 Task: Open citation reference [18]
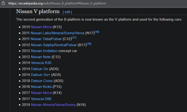[x=89, y=44]
